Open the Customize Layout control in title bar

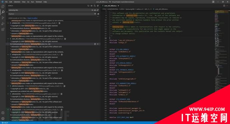tap(213, 2)
